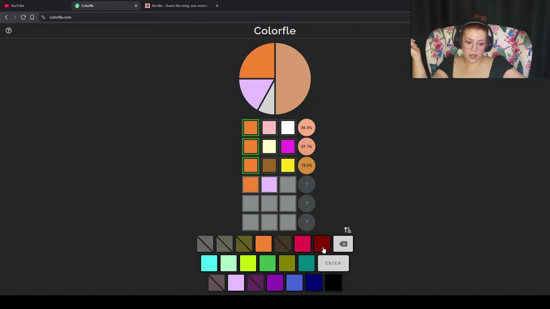Image resolution: width=550 pixels, height=309 pixels.
Task: Open site info icon in address bar
Action: point(43,17)
